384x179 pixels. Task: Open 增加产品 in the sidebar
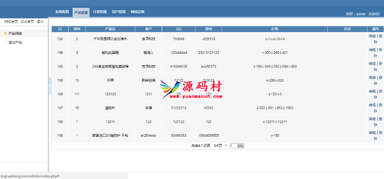15,42
